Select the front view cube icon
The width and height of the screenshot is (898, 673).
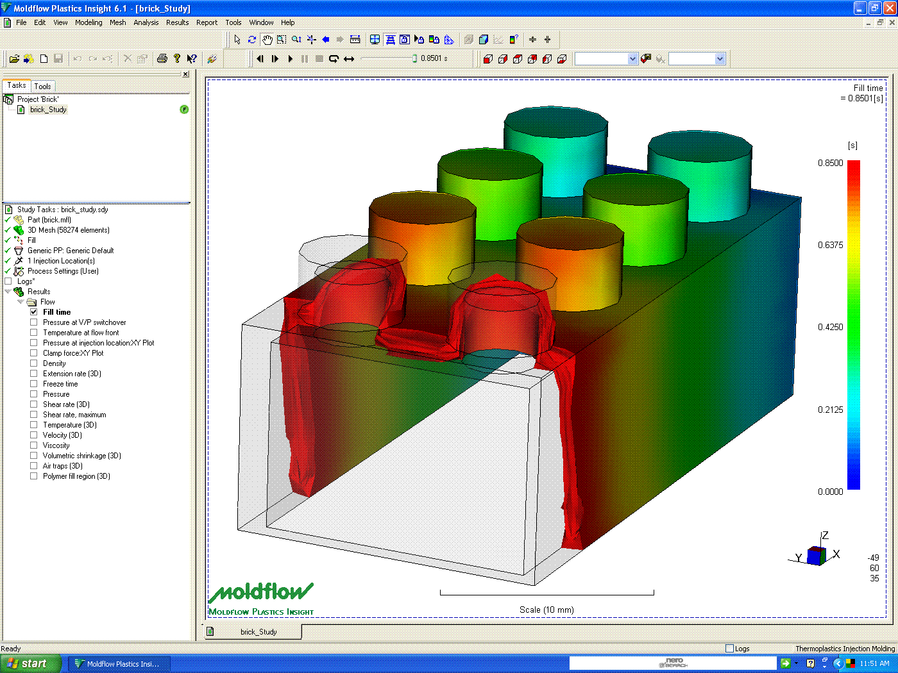pos(488,59)
